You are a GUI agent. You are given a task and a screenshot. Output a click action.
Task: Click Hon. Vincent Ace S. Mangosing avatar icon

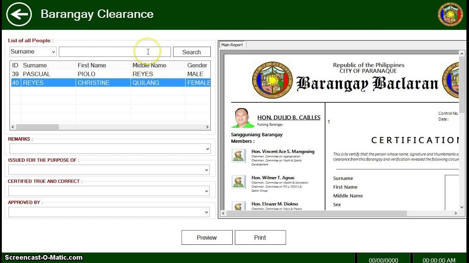point(239,155)
